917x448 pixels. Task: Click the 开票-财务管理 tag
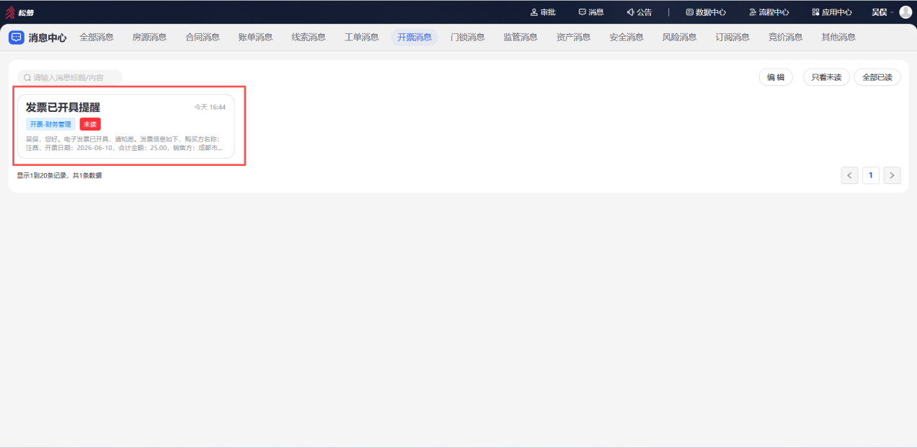click(50, 124)
